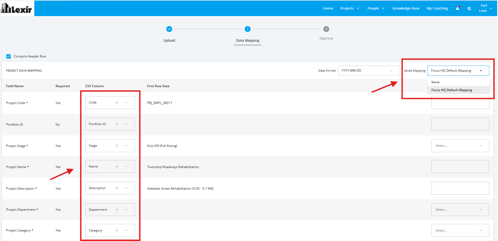Open the Knowledge Base page
Viewport: 498px width, 241px height.
point(406,8)
